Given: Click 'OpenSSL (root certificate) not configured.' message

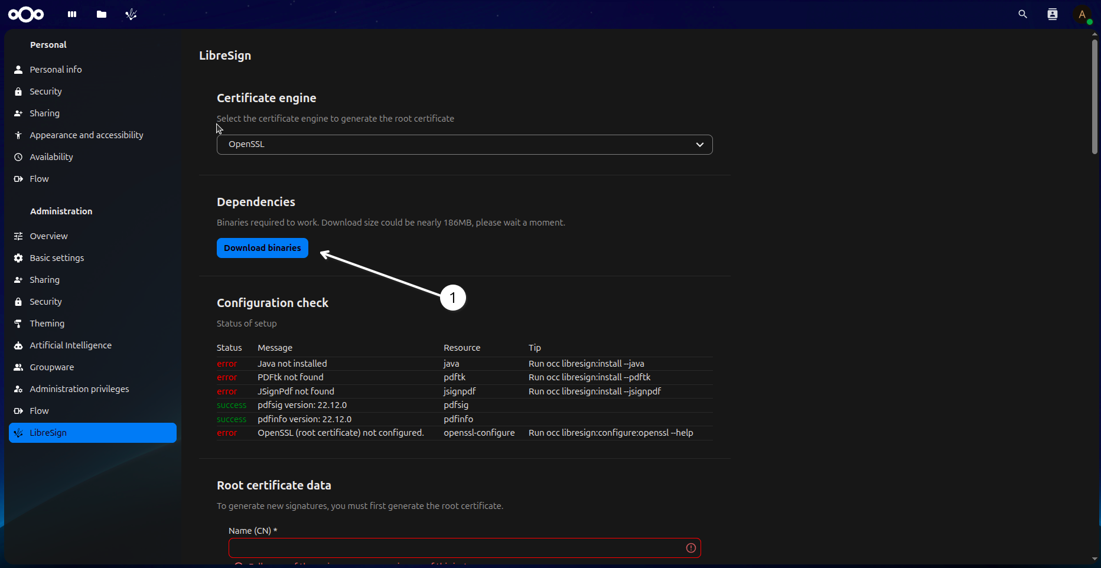Looking at the screenshot, I should tap(341, 433).
